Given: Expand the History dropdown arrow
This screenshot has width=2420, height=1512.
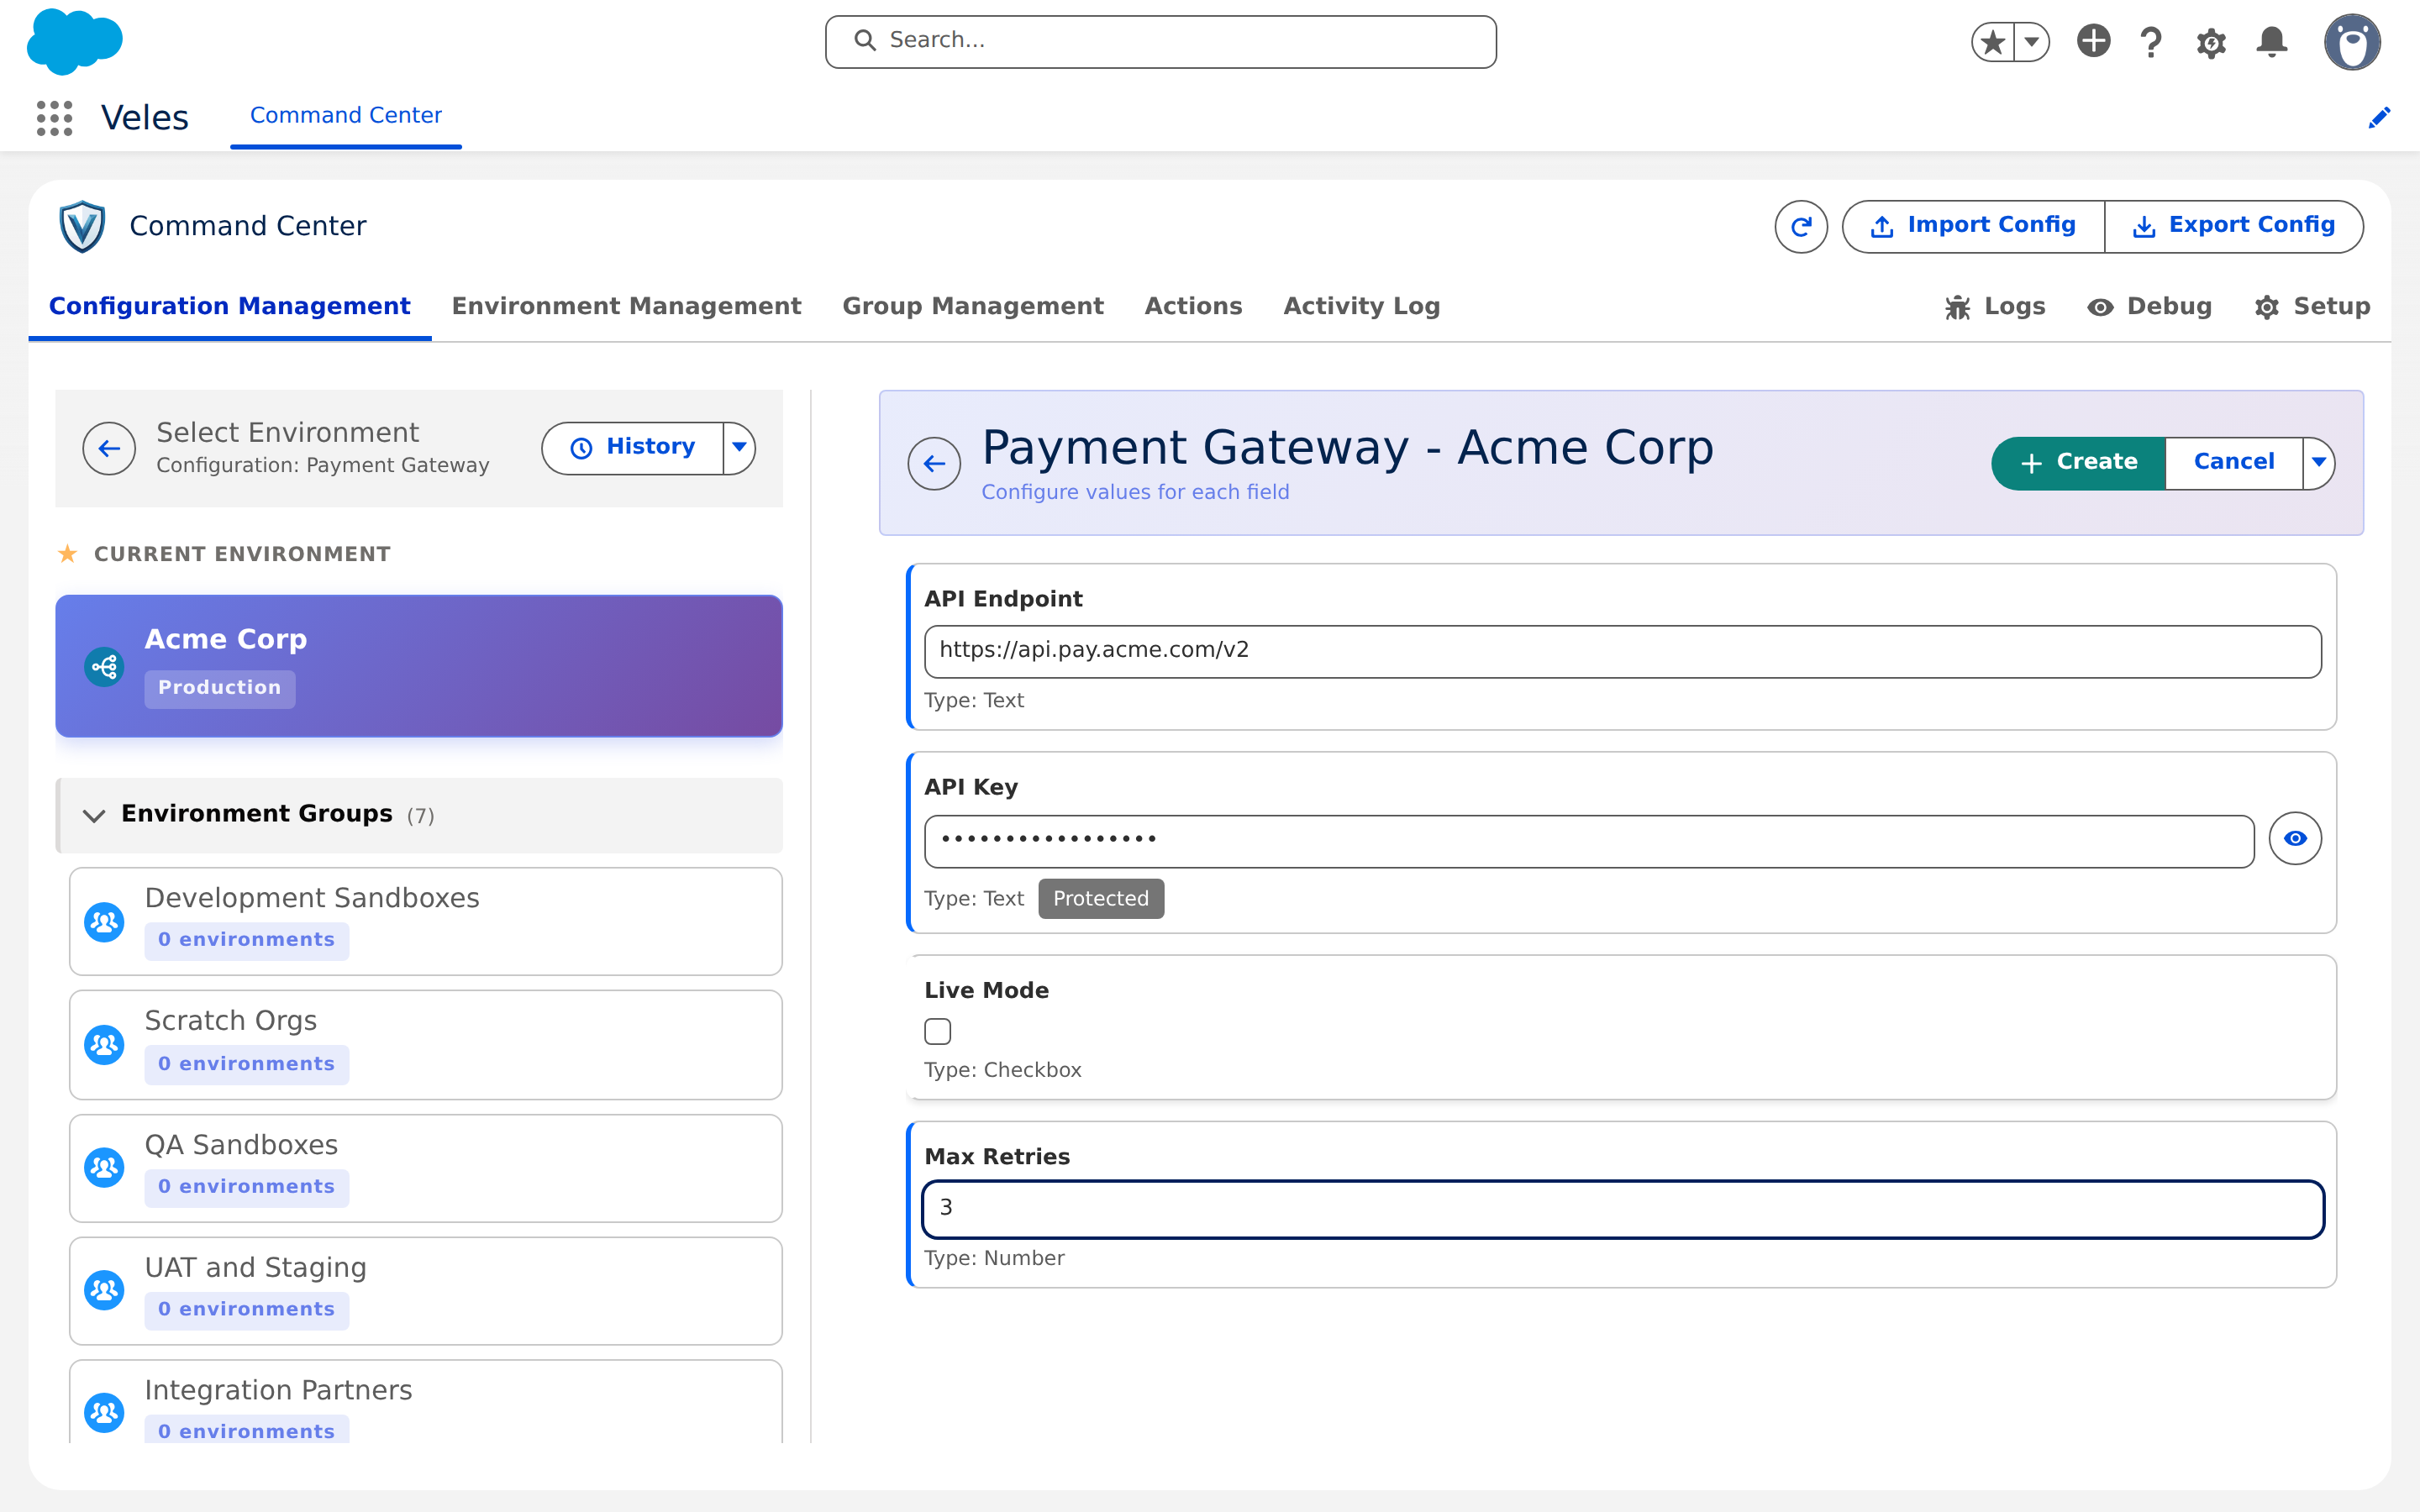Looking at the screenshot, I should pyautogui.click(x=739, y=447).
